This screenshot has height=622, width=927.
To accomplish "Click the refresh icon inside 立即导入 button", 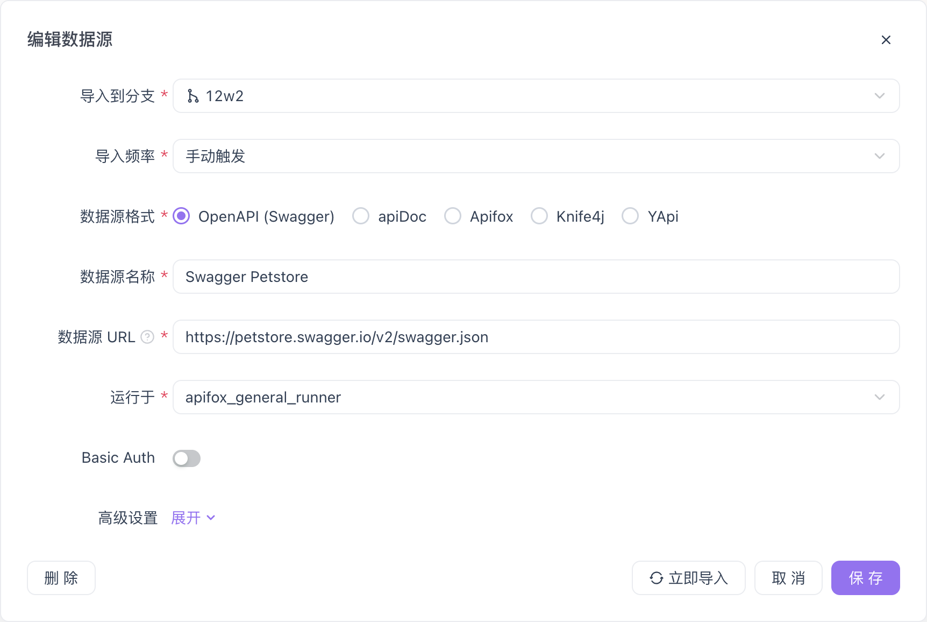I will [656, 577].
